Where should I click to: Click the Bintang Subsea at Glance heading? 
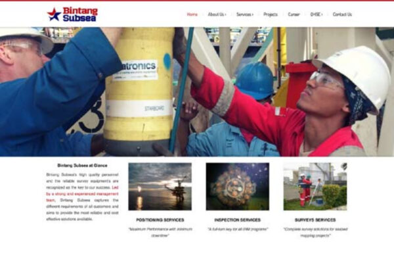click(83, 165)
